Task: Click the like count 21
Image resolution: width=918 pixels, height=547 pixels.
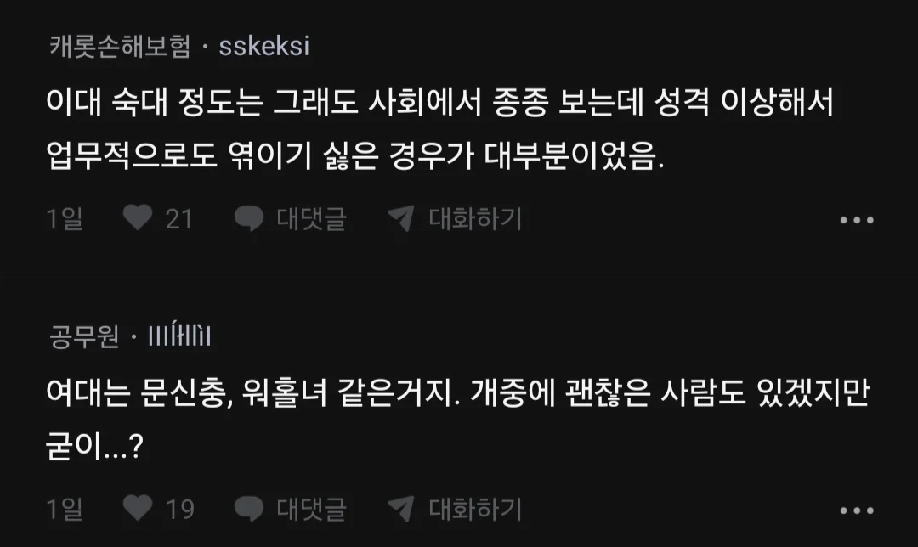Action: coord(179,219)
